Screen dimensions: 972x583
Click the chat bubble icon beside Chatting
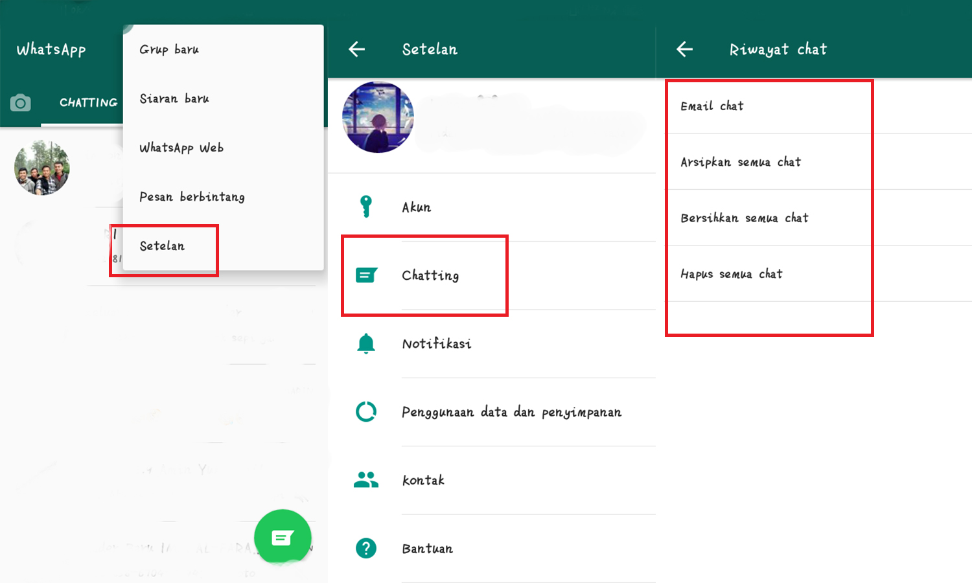[x=366, y=275]
